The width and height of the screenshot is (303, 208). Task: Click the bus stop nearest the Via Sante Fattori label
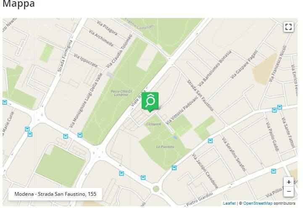point(279,107)
